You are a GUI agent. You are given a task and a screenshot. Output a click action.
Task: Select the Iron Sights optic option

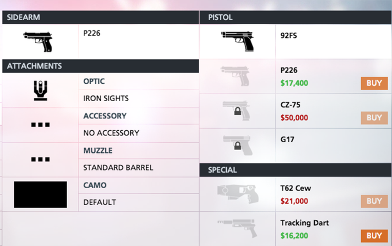pyautogui.click(x=106, y=98)
